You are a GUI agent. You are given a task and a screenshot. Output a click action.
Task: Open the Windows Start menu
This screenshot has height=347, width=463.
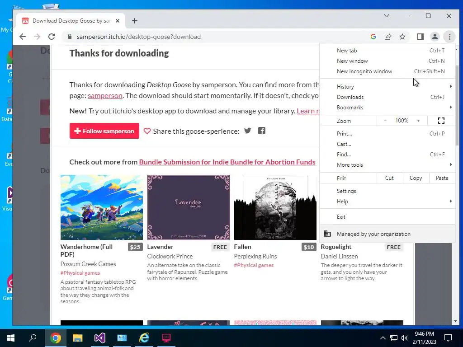(x=11, y=338)
